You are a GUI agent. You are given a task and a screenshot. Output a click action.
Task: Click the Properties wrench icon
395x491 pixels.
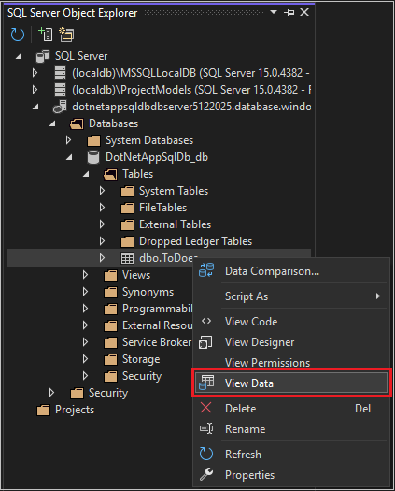pyautogui.click(x=206, y=475)
